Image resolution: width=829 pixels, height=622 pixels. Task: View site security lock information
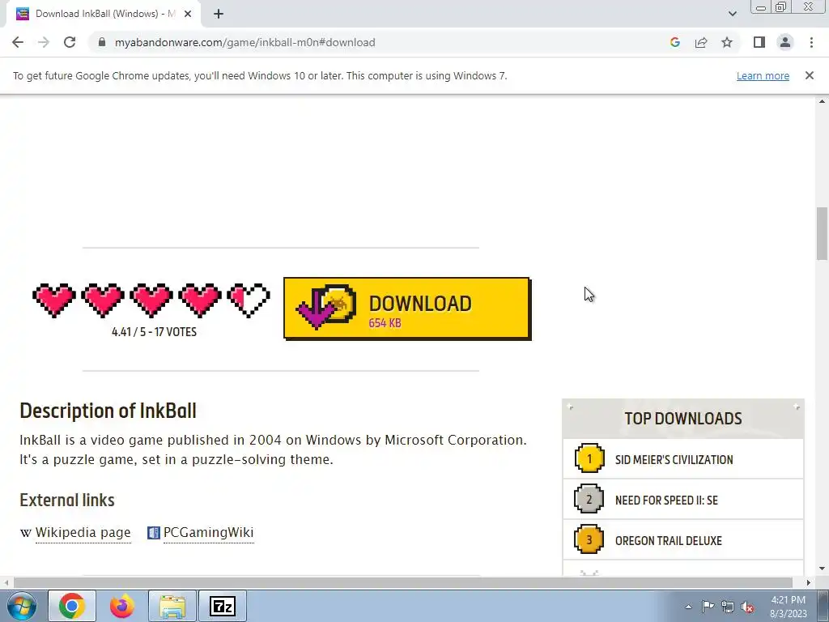(x=102, y=42)
